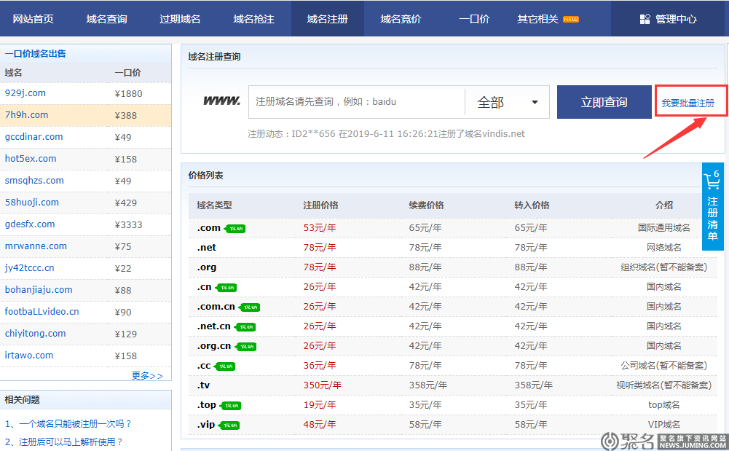This screenshot has height=451, width=729.
Task: Click the 我要批量注册 link
Action: coord(688,103)
